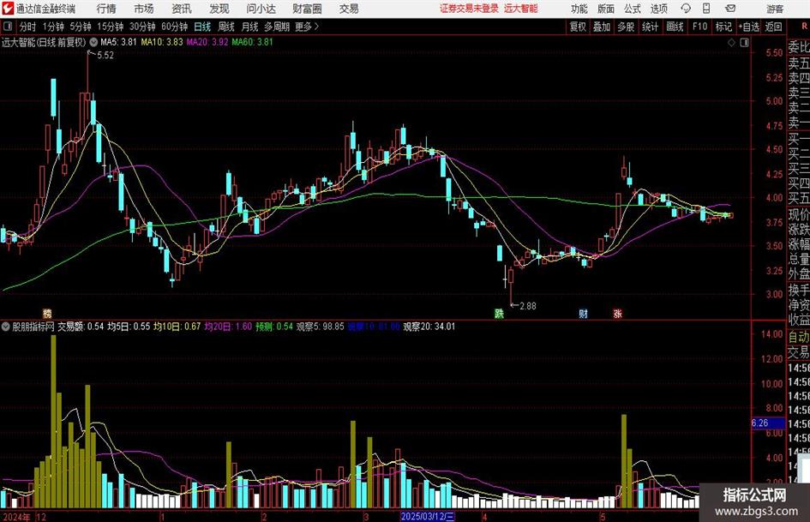Switch to 5分钟 period tab
810x522 pixels.
[x=81, y=27]
